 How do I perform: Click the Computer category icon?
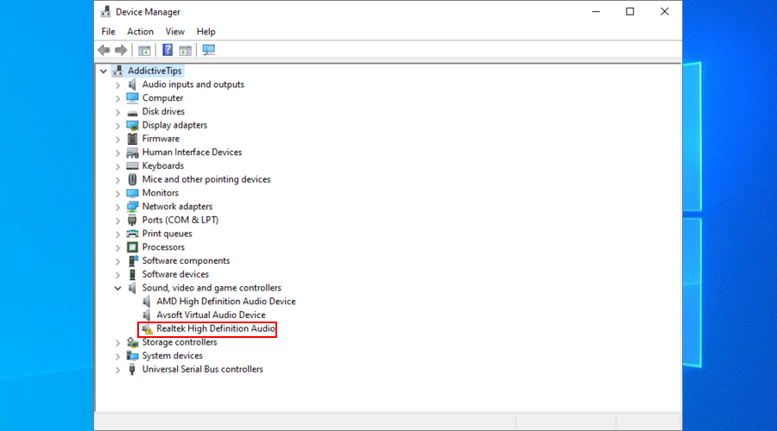point(132,98)
